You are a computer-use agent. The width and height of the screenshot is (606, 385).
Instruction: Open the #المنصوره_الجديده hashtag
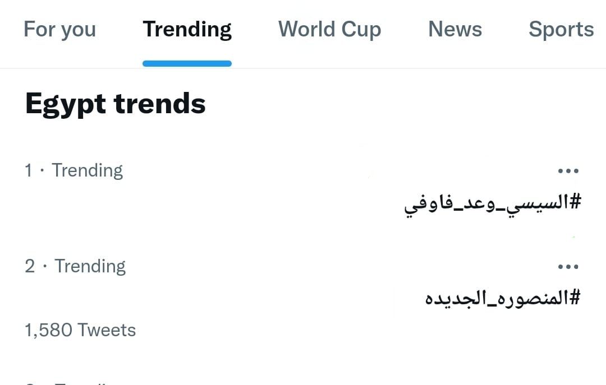[x=502, y=298]
